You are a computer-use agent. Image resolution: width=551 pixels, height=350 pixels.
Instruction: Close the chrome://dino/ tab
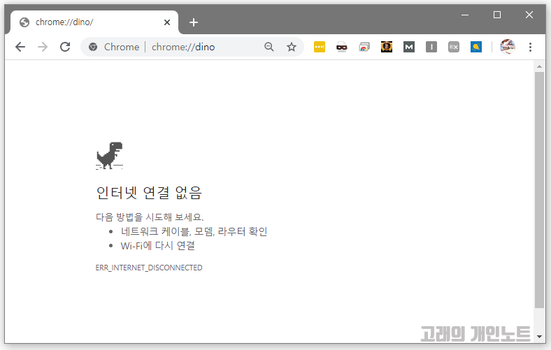coord(167,22)
